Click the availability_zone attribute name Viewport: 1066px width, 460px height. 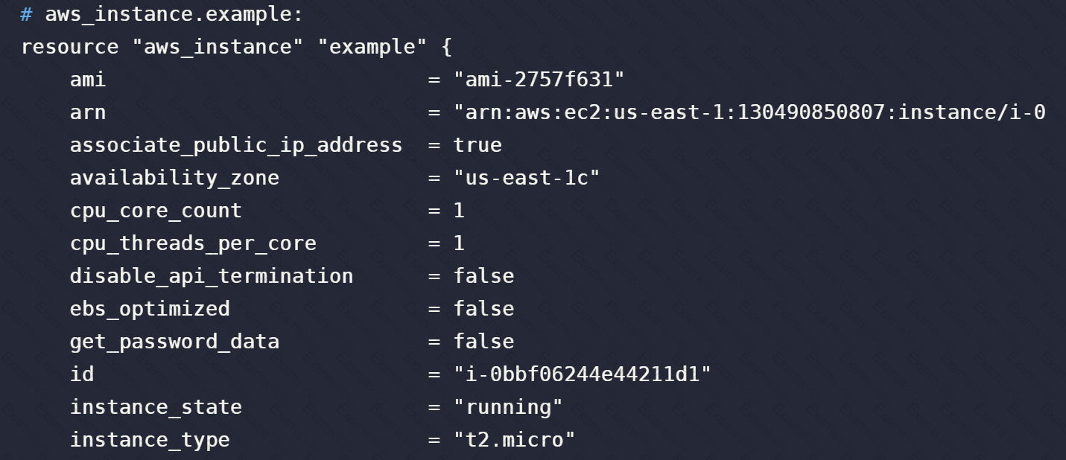pyautogui.click(x=174, y=178)
